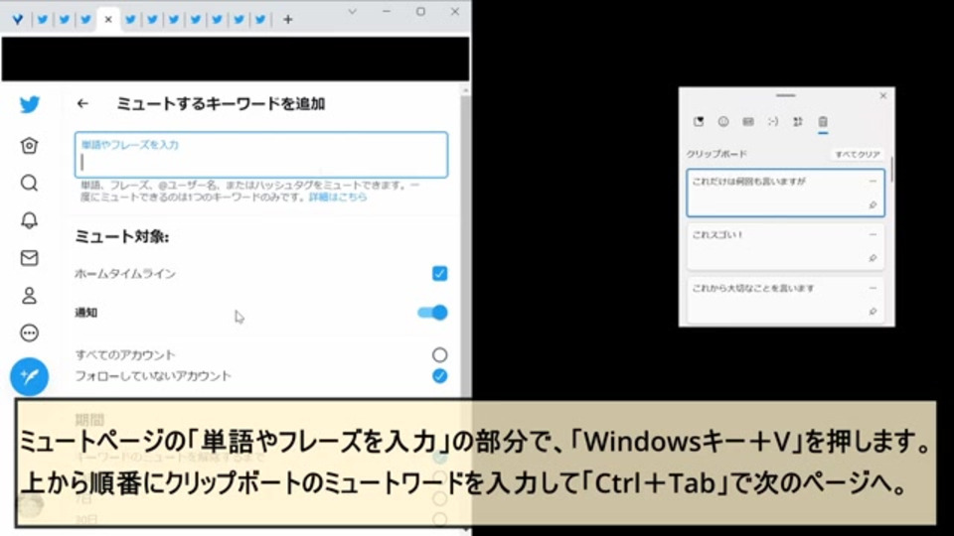Open Explore search in Twitter sidebar
Screen dimensions: 954x536
(x=29, y=183)
